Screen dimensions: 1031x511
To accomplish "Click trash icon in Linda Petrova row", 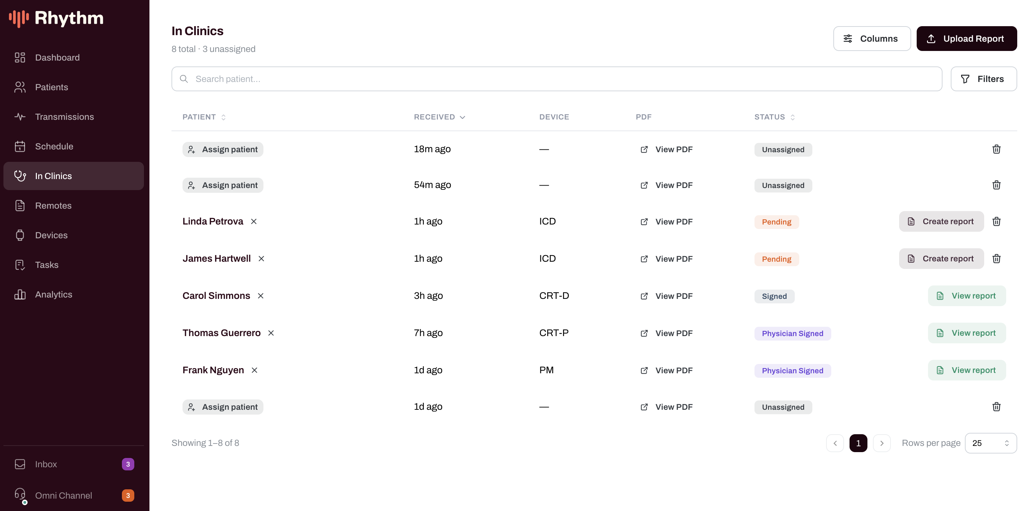I will point(996,221).
